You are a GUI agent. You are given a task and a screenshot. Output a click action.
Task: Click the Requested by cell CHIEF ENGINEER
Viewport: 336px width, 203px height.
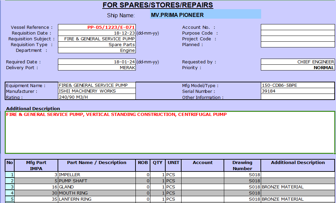pyautogui.click(x=297, y=62)
